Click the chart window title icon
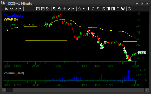The height and width of the screenshot is (94, 151). [x=3, y=3]
